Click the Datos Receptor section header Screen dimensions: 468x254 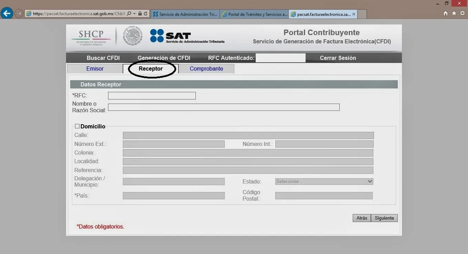click(x=234, y=84)
